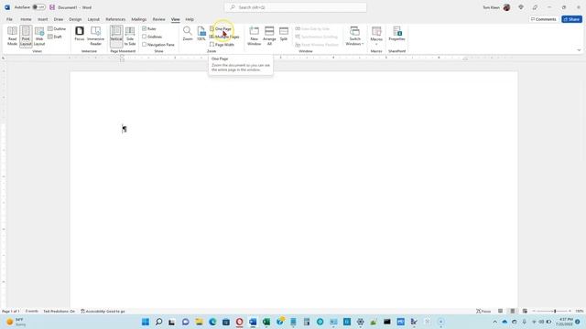Image resolution: width=586 pixels, height=329 pixels.
Task: Open Switch Windows dropdown
Action: point(354,37)
